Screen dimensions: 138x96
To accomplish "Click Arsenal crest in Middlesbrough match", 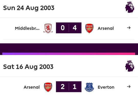I will 89,28.
